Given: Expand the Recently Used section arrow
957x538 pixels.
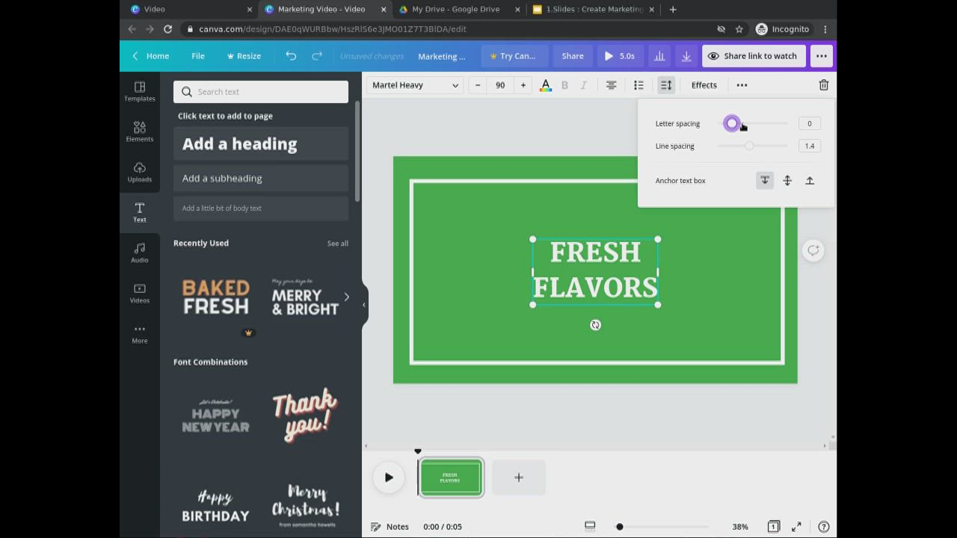Looking at the screenshot, I should (346, 297).
